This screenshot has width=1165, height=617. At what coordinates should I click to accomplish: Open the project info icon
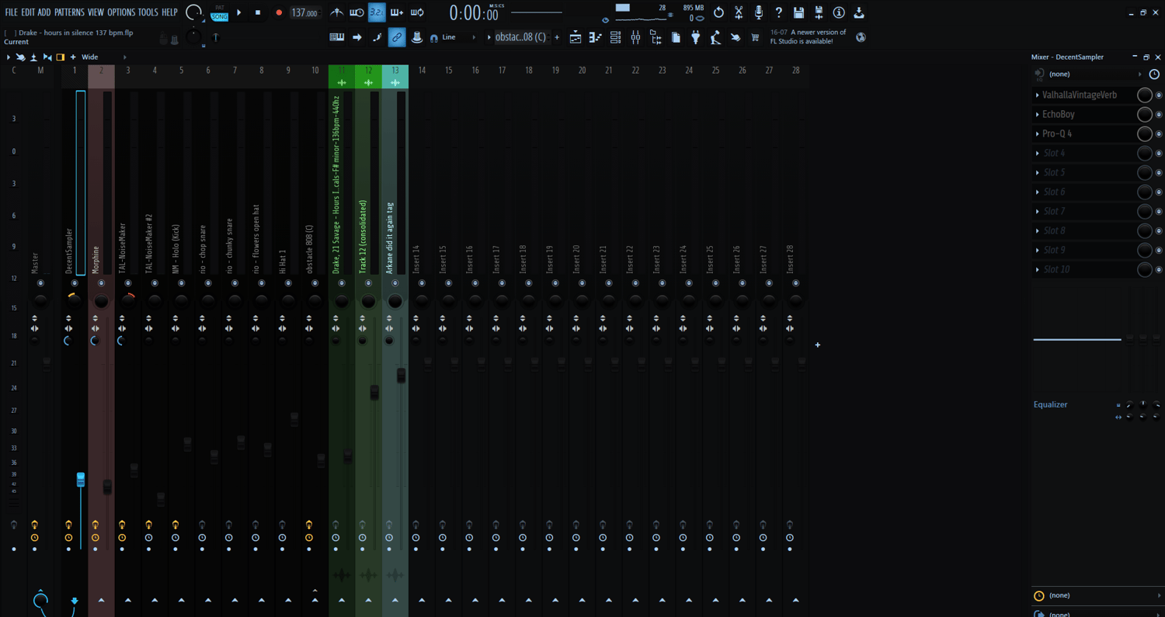coord(839,12)
